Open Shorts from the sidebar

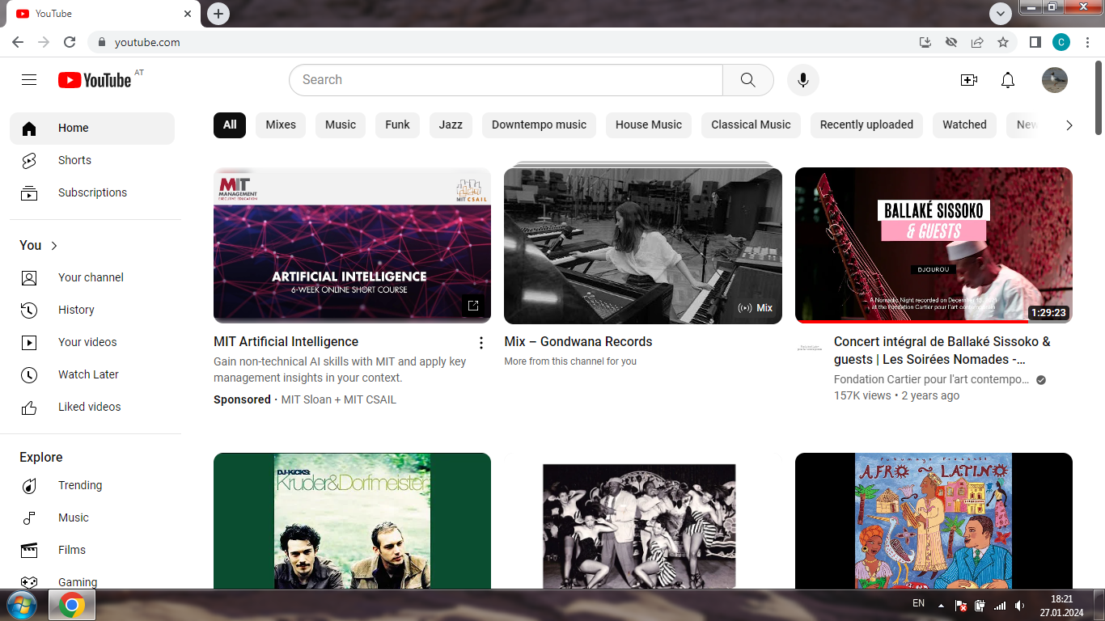74,160
